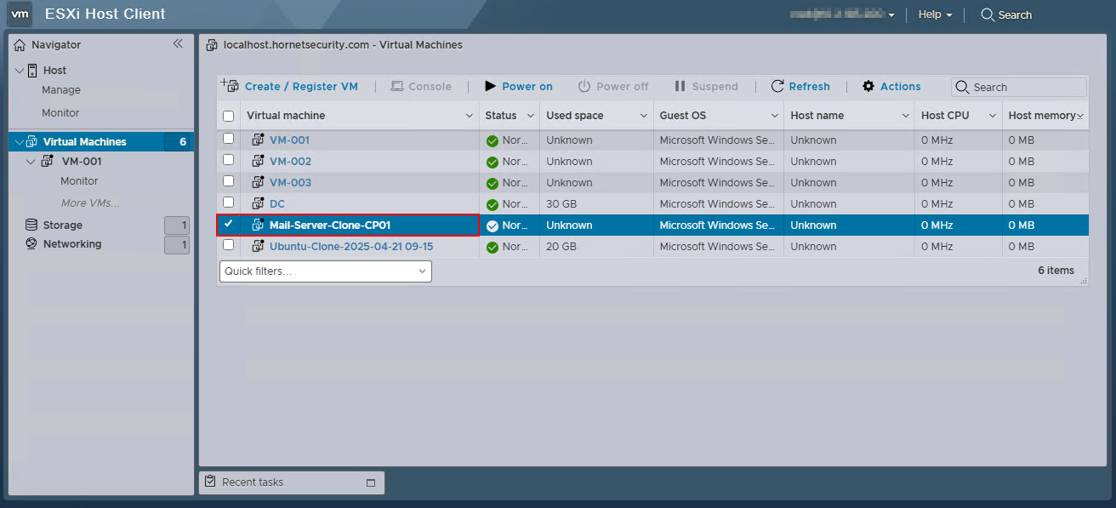Image resolution: width=1116 pixels, height=508 pixels.
Task: Click the VM icon beside Ubuntu-Clone-2025-04-21
Action: click(x=259, y=247)
